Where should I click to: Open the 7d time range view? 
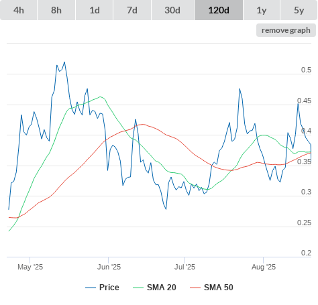pyautogui.click(x=132, y=10)
